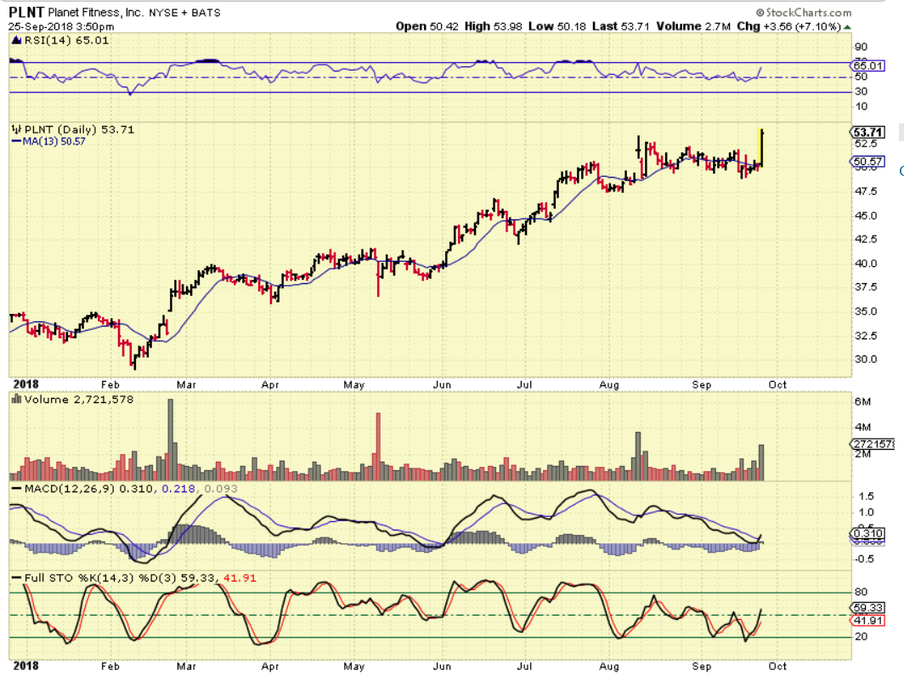Click the RSI triangle icon beside RSI(14)

(x=17, y=40)
